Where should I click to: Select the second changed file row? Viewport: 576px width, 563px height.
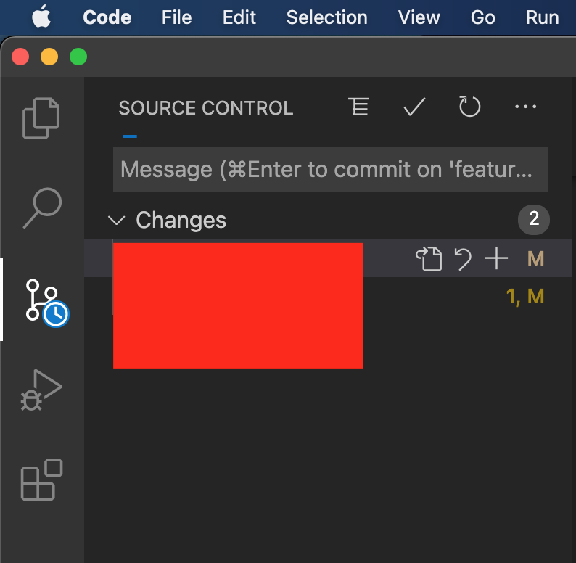[x=328, y=296]
